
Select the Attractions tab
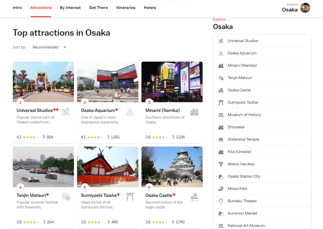click(x=41, y=8)
